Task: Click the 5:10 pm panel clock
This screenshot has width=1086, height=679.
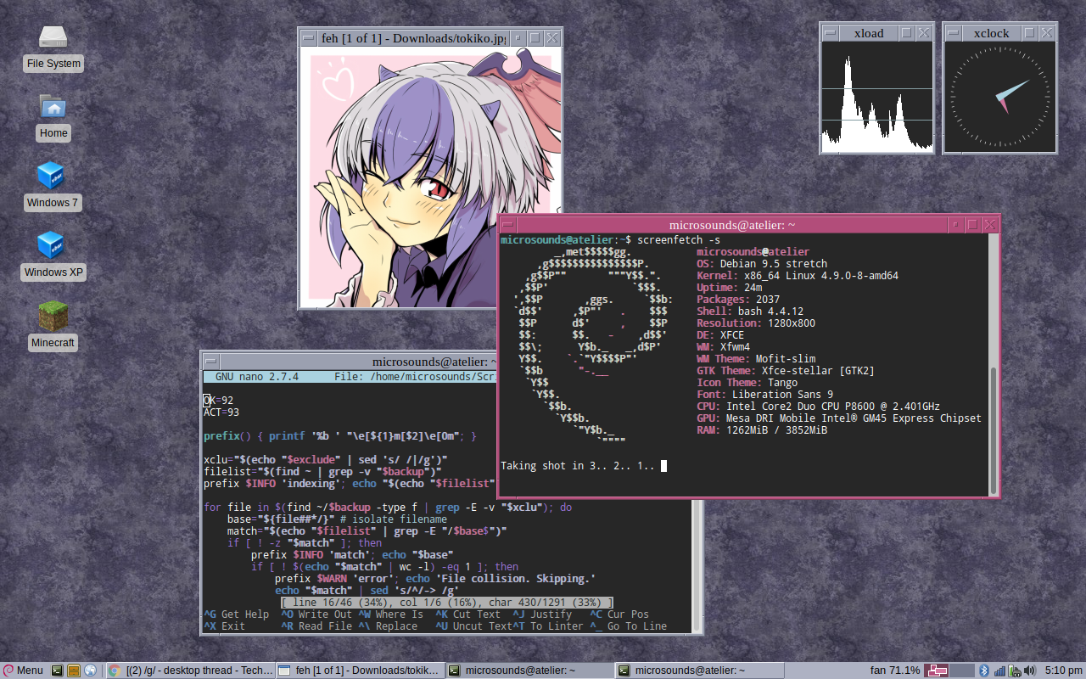Action: tap(1064, 671)
